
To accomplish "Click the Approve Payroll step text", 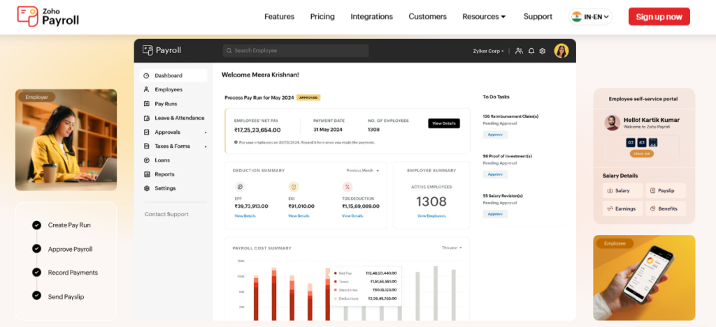I will (x=71, y=249).
